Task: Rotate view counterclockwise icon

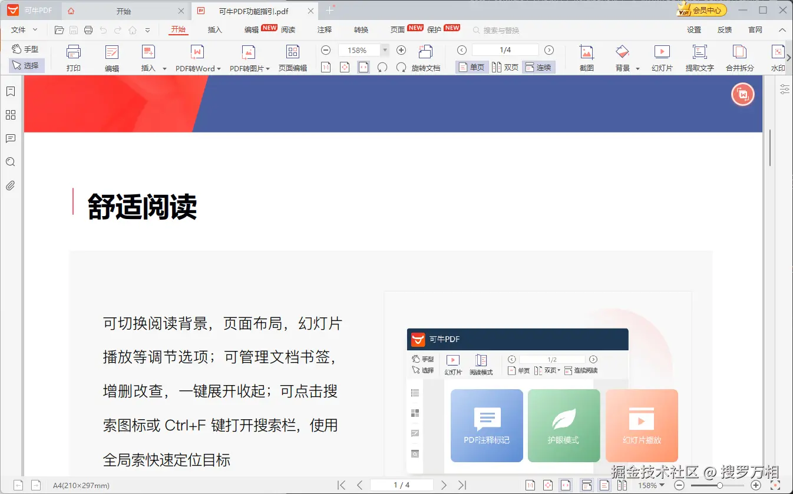Action: pyautogui.click(x=382, y=68)
